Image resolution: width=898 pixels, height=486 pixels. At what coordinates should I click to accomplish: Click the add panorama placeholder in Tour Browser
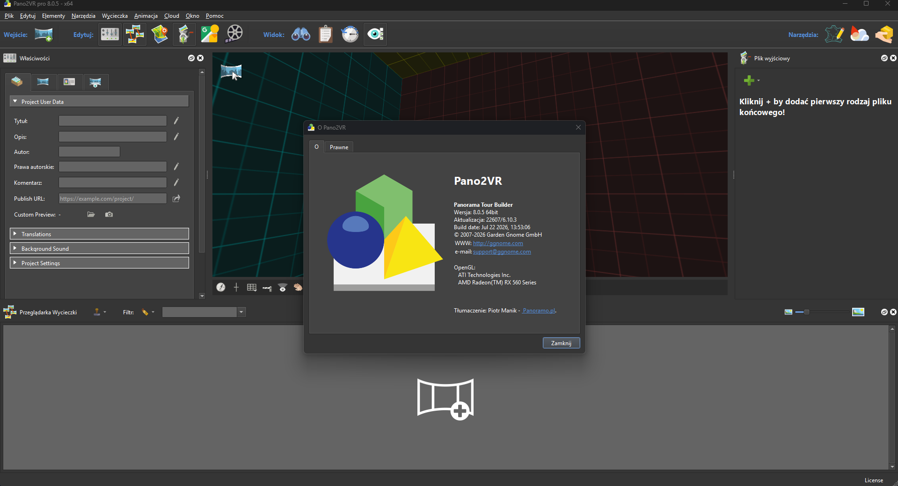[445, 399]
